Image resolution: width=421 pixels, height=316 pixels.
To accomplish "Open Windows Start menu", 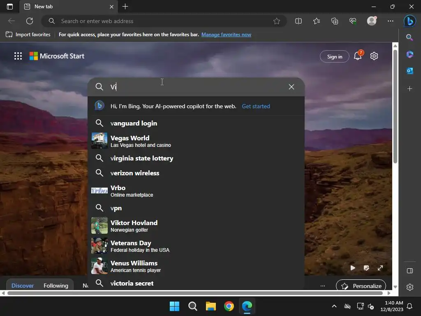I will pos(174,306).
